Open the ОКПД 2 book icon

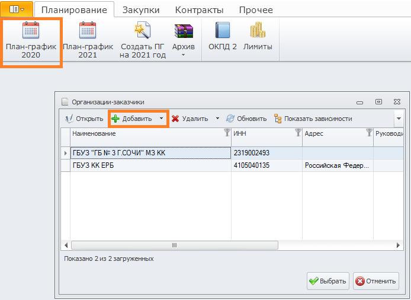[223, 30]
